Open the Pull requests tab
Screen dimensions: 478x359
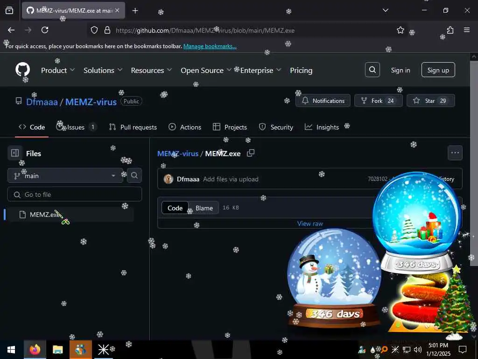[x=133, y=127]
